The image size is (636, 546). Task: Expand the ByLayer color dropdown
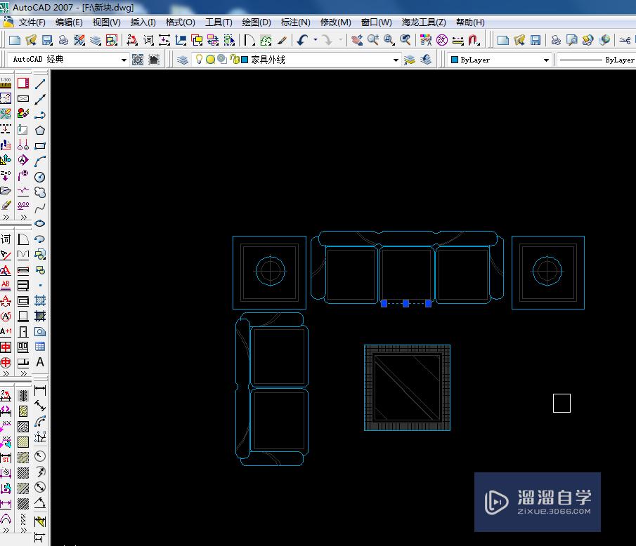(547, 60)
